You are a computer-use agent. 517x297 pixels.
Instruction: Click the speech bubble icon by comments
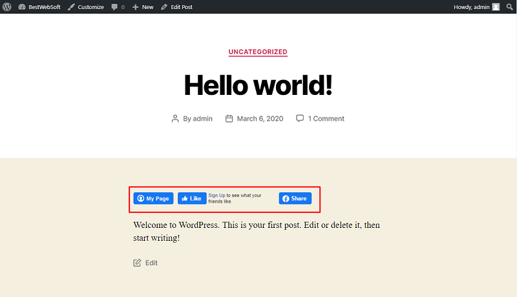(x=300, y=118)
